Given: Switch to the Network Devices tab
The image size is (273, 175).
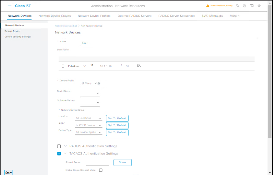Looking at the screenshot, I should coord(20,16).
